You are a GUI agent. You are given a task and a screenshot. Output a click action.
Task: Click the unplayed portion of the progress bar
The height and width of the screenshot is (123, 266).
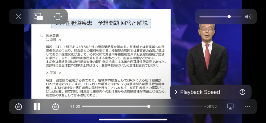coord(177,106)
